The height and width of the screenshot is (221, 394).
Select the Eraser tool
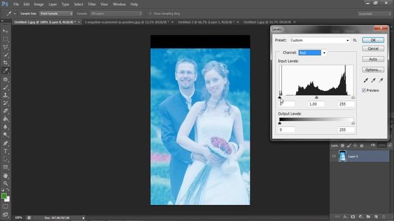(x=6, y=111)
